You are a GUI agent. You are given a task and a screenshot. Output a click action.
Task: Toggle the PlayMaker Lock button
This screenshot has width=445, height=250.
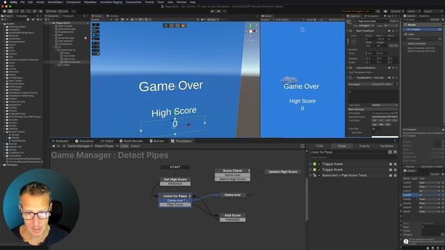point(124,146)
